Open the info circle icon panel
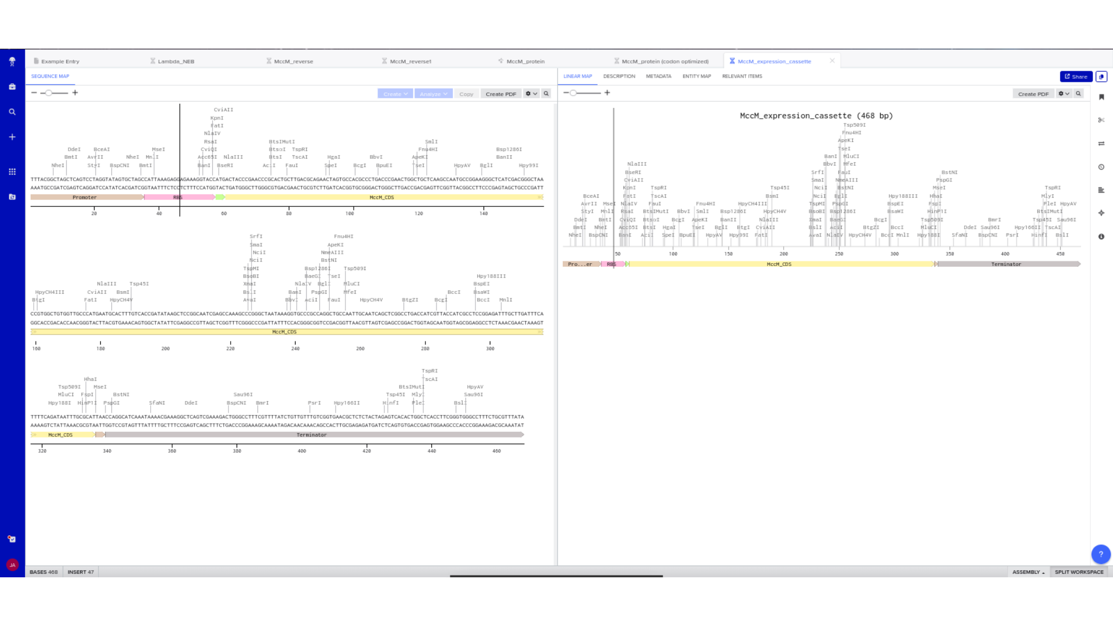The height and width of the screenshot is (626, 1113). coord(1101,236)
